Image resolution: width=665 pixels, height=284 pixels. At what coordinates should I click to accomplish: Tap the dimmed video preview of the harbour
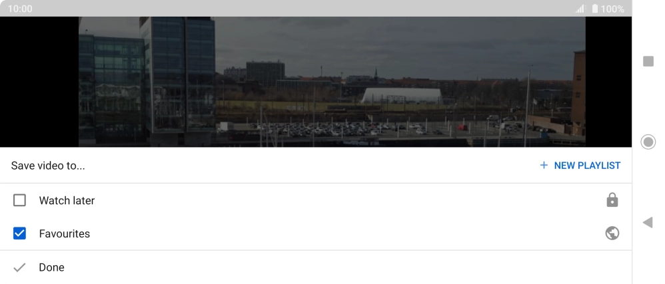coord(332,82)
